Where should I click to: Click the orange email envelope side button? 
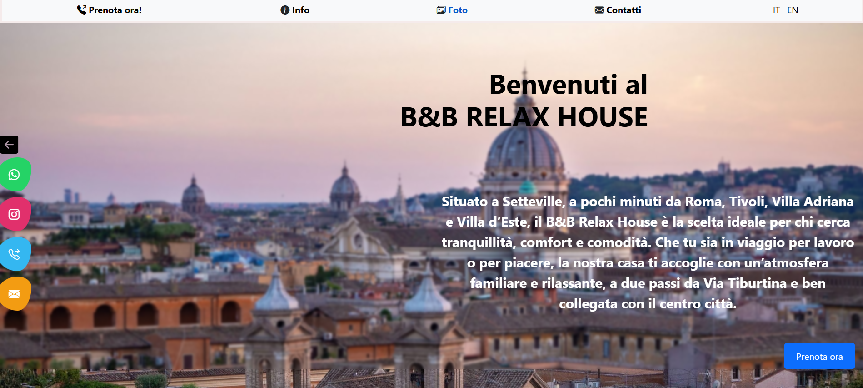click(15, 294)
